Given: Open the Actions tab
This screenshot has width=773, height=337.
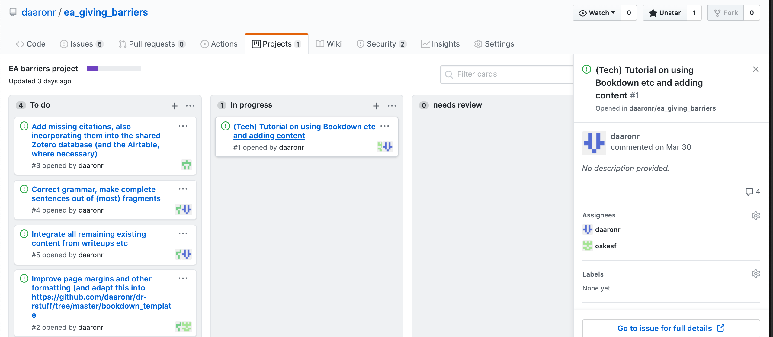Looking at the screenshot, I should tap(219, 44).
